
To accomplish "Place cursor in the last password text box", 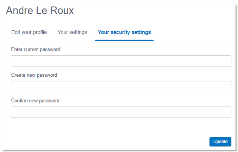I will [x=121, y=112].
